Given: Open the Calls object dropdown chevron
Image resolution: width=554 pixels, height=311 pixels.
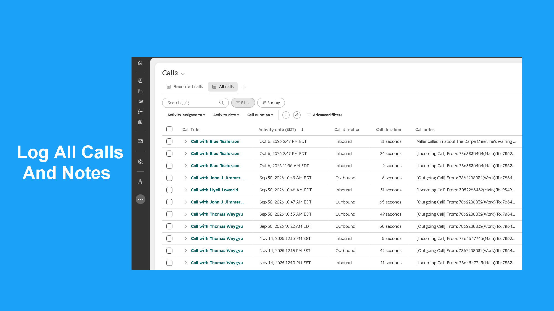Looking at the screenshot, I should point(183,74).
